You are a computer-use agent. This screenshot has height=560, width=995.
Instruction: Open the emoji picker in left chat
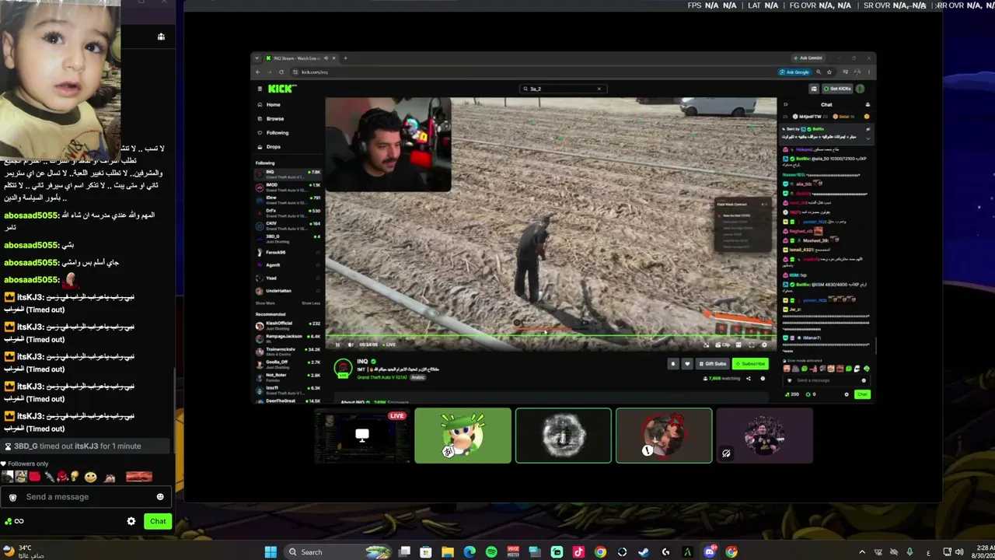click(x=160, y=497)
